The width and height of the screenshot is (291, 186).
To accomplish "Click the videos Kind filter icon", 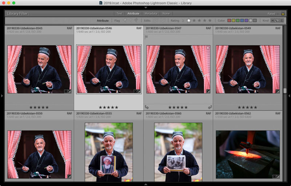I will 282,21.
